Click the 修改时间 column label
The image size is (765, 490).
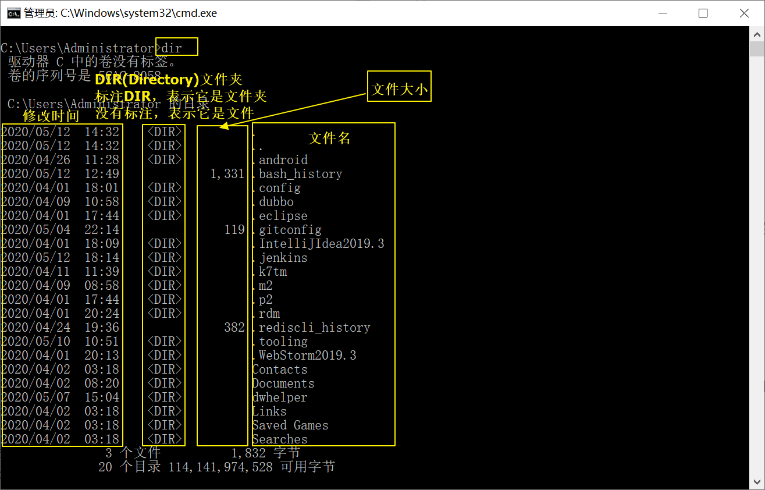51,116
